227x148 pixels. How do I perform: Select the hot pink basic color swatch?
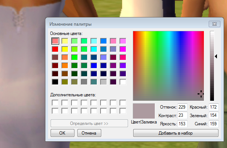point(123,57)
